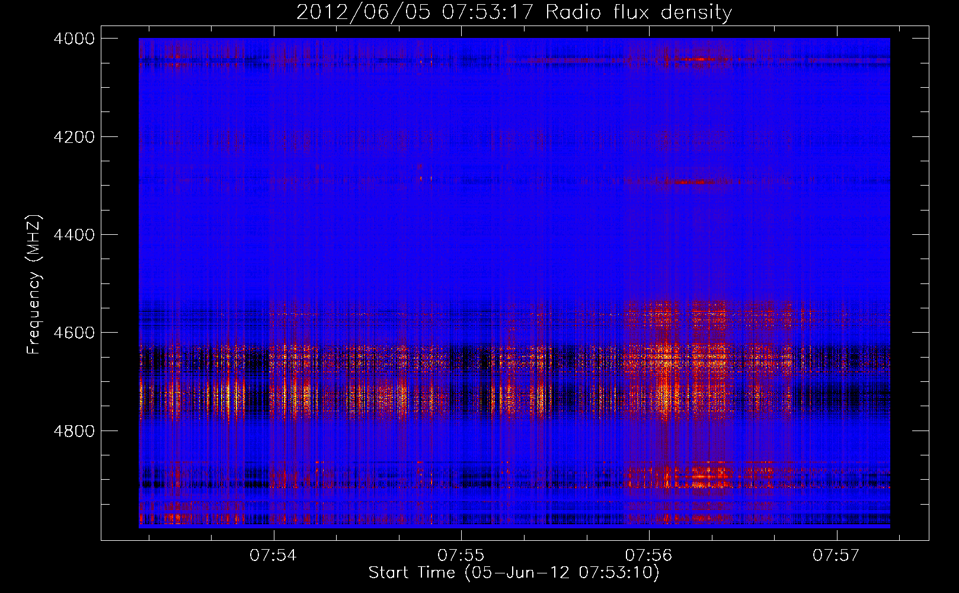Click the 07:54 time tick label
959x593 pixels.
pos(273,555)
